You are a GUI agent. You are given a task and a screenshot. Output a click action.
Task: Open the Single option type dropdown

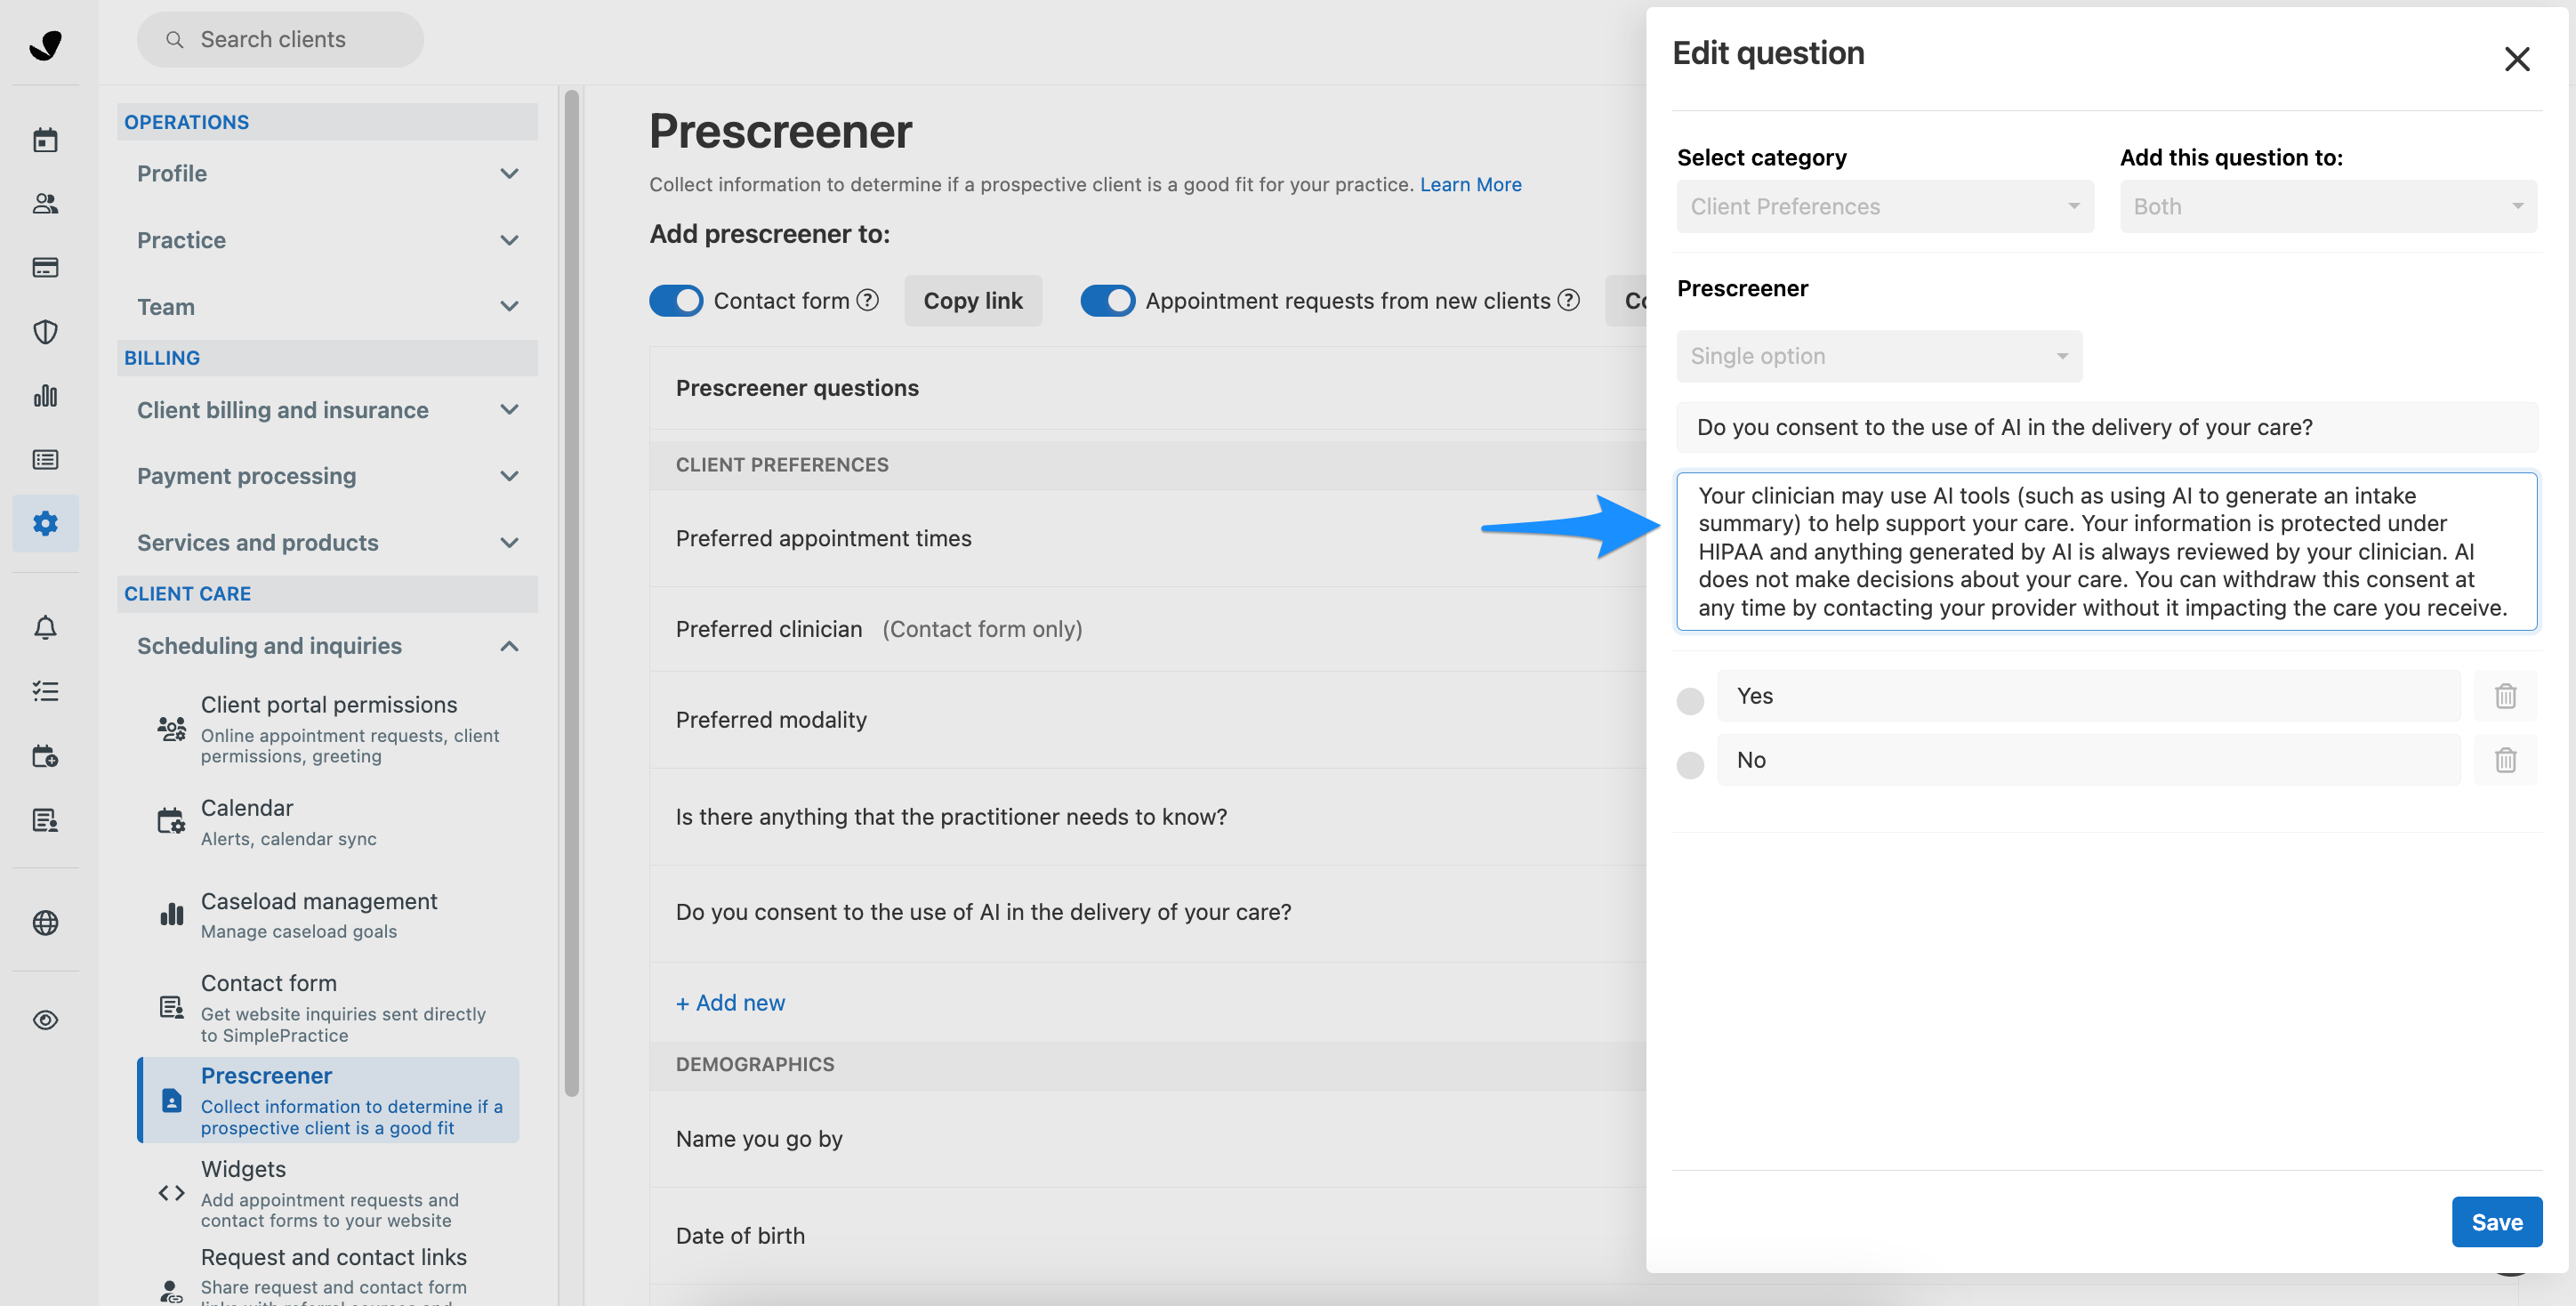(1879, 356)
